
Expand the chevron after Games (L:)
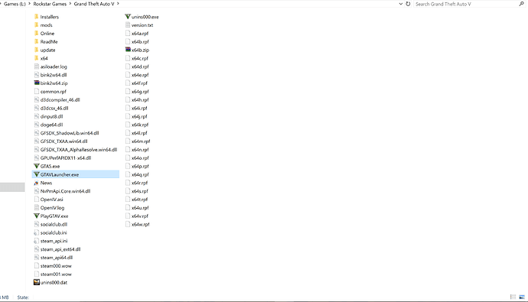(30, 4)
